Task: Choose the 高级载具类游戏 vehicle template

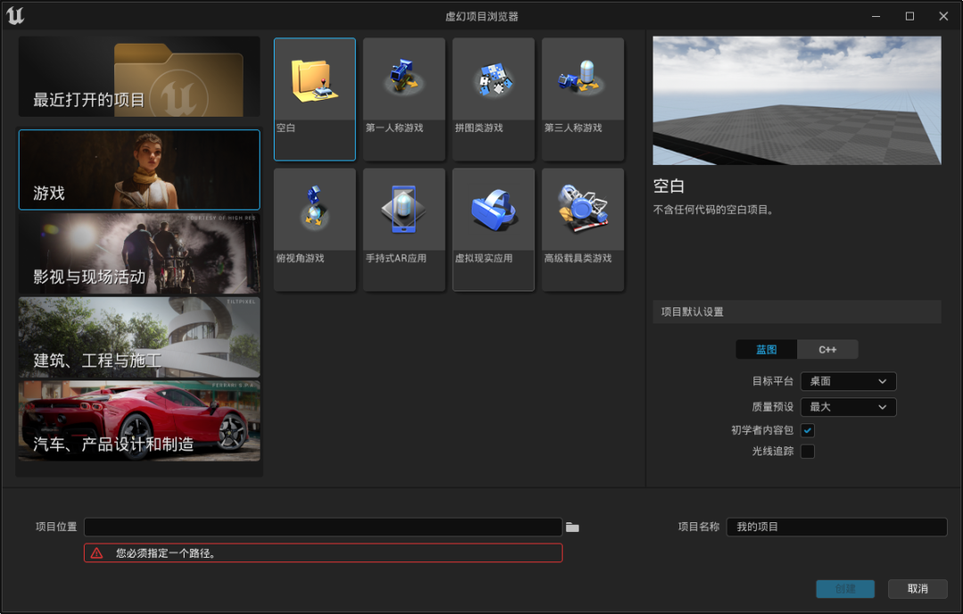Action: pos(583,230)
